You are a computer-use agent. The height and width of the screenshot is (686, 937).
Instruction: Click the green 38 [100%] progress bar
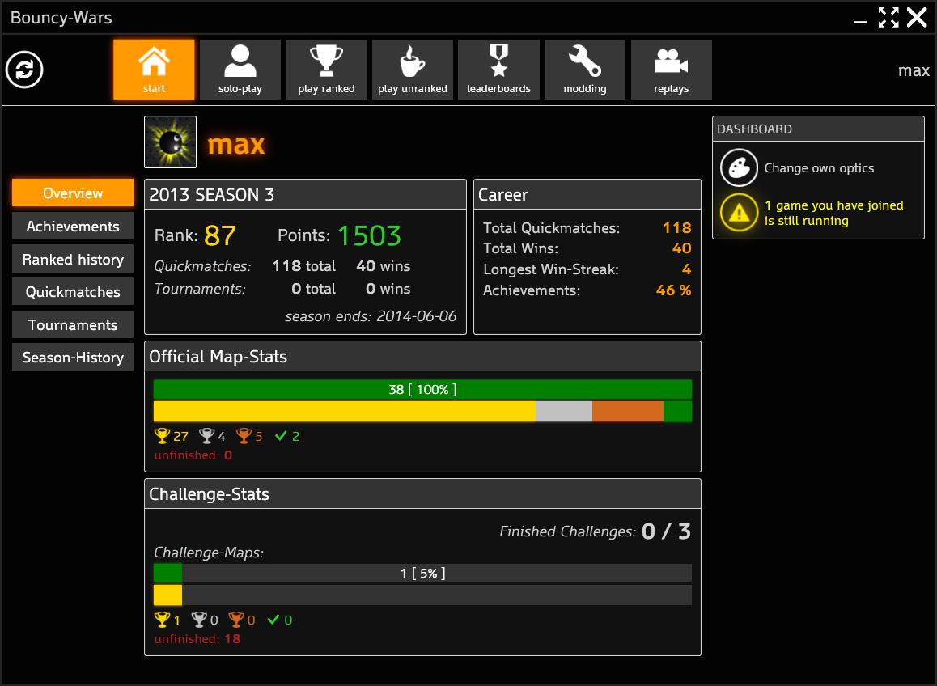(x=422, y=390)
